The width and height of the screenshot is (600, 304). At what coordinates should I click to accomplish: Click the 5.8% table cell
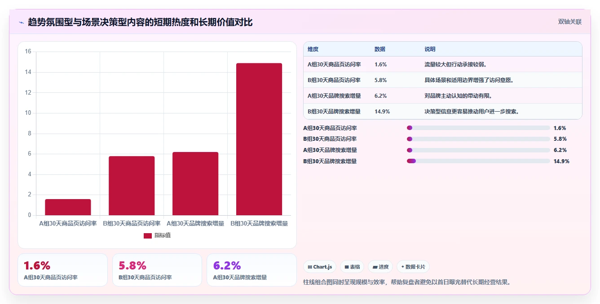click(380, 80)
